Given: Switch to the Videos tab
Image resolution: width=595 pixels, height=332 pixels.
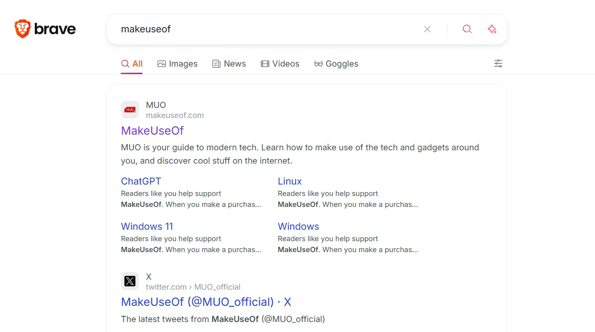Looking at the screenshot, I should coord(280,63).
